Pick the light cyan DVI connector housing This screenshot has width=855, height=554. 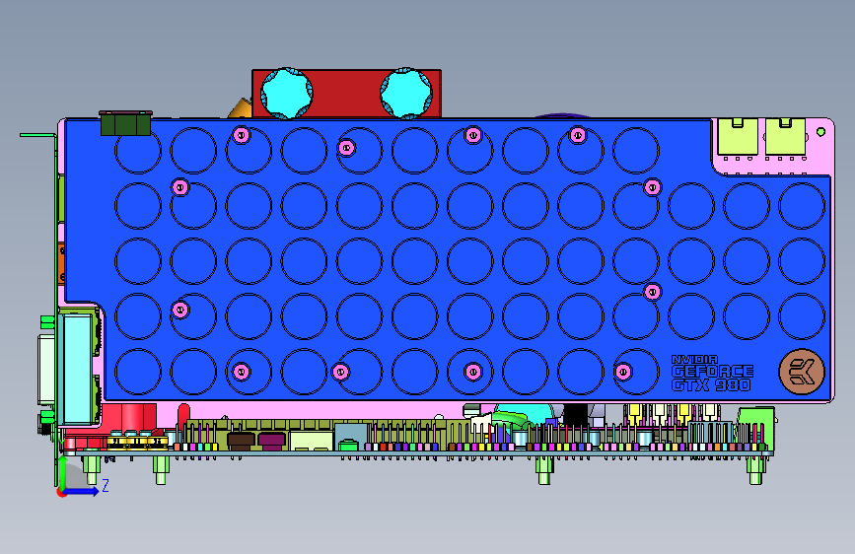click(78, 368)
